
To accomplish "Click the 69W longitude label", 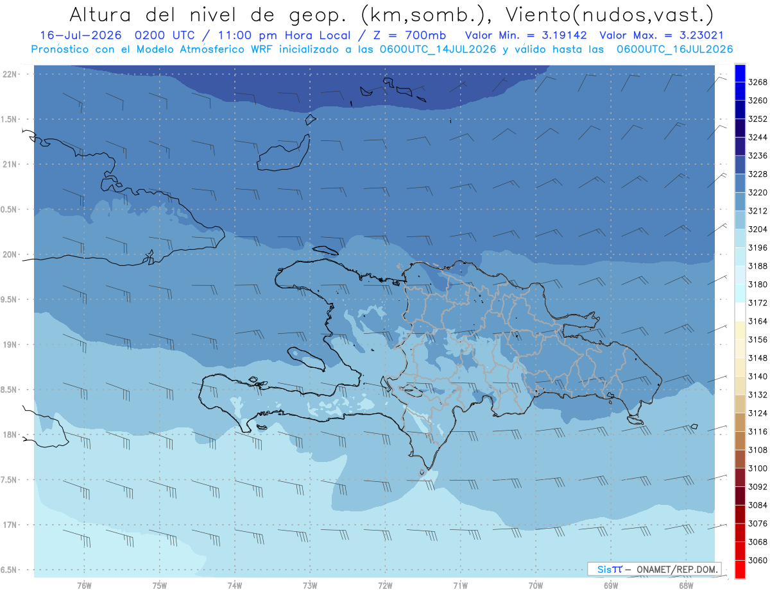I will [610, 586].
